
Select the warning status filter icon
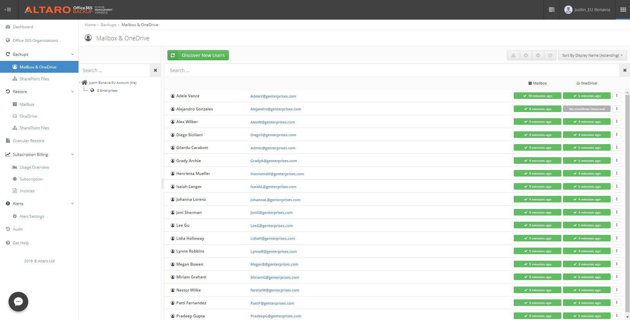(x=513, y=55)
